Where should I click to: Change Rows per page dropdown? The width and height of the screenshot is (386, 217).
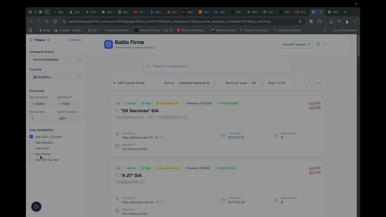click(257, 83)
